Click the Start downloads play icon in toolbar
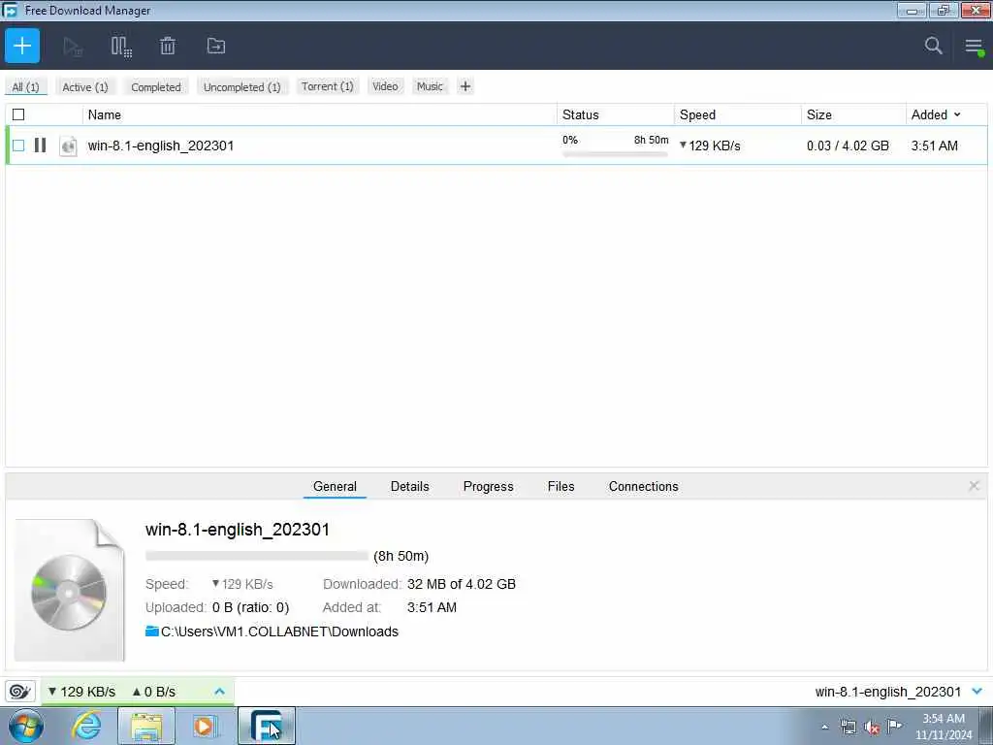 point(73,47)
